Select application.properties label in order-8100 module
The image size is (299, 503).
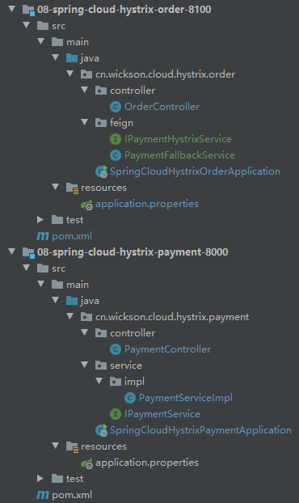147,204
